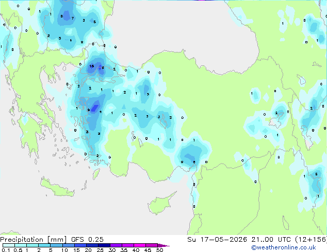This screenshot has width=327, height=252.
Task: Click the dark blue precipitation maximum in western Turkey
Action: (95, 108)
